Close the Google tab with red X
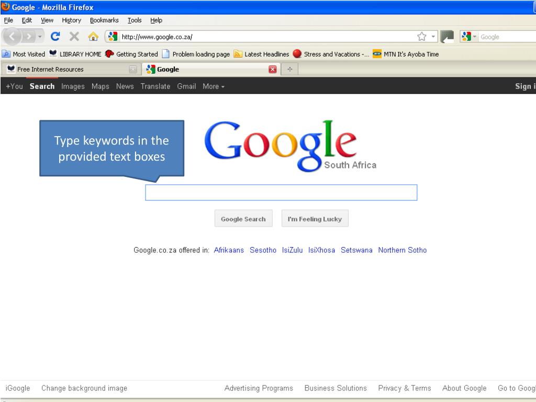This screenshot has height=402, width=536. (272, 70)
